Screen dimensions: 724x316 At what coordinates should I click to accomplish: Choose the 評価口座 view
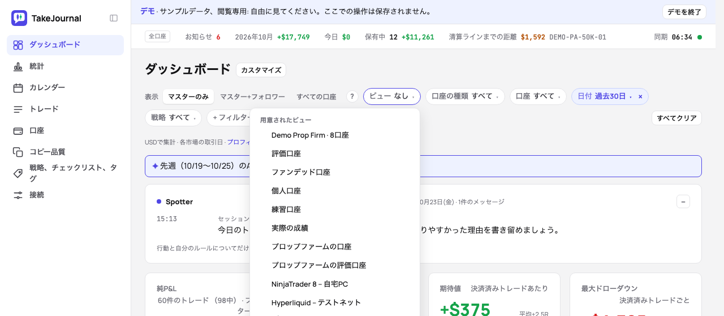pyautogui.click(x=335, y=154)
